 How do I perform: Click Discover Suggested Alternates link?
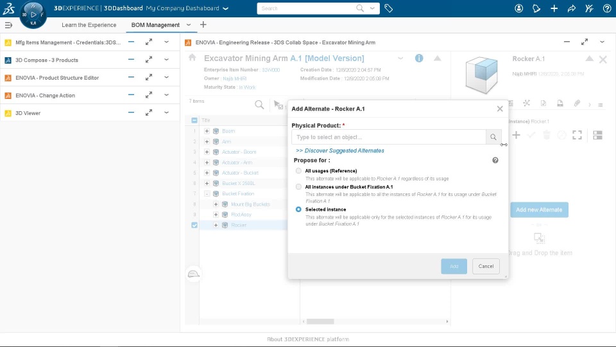click(x=340, y=150)
